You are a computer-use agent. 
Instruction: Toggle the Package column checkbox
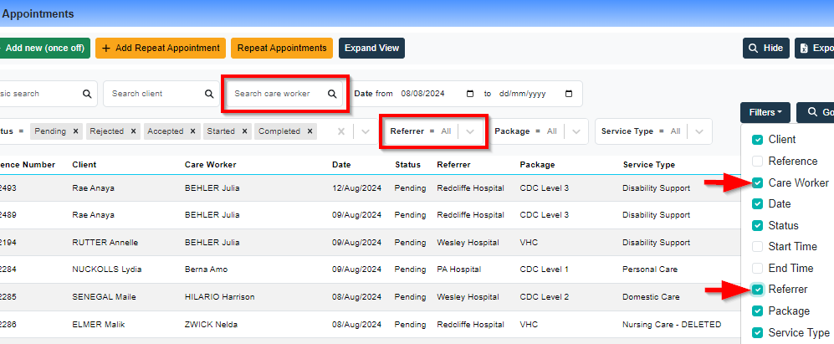point(757,311)
